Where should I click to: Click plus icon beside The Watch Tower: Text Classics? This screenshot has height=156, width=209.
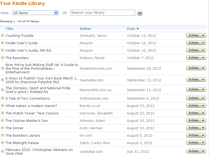click(2, 113)
